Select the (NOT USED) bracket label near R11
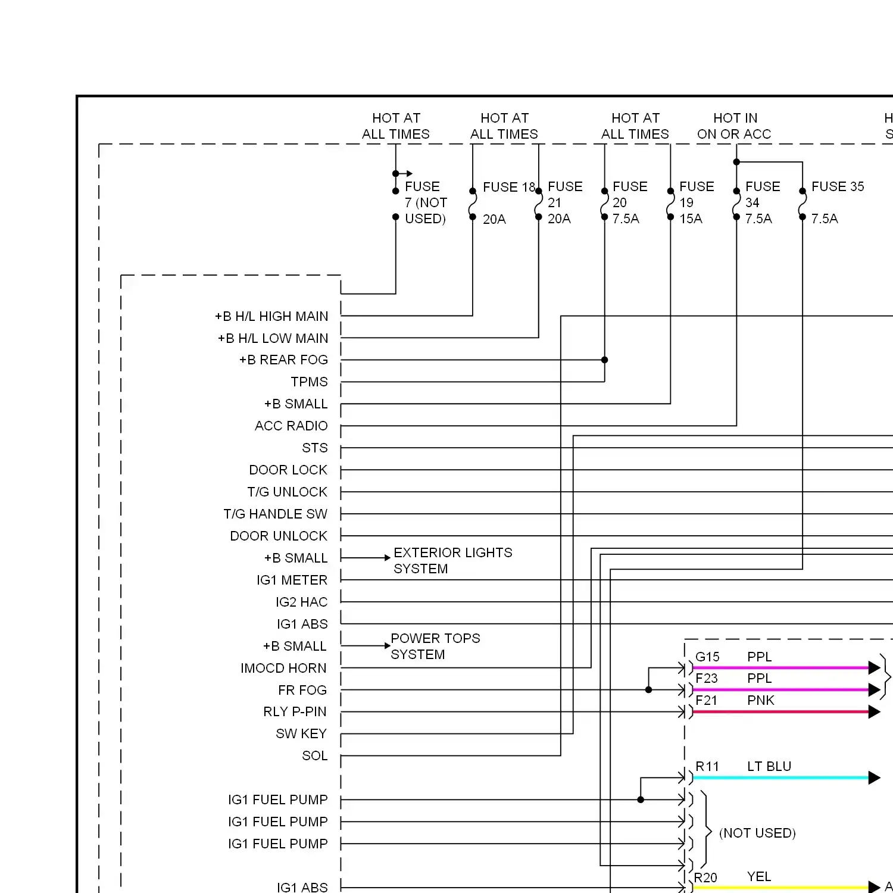The height and width of the screenshot is (893, 893). pos(757,833)
